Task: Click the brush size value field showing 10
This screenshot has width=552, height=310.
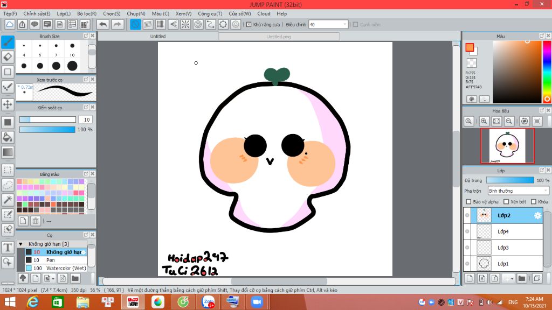Action: 86,120
